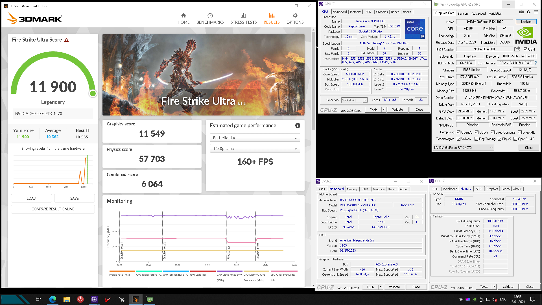The height and width of the screenshot is (305, 542).
Task: Switch to the Advanced tab in GPU-Z
Action: point(478,14)
